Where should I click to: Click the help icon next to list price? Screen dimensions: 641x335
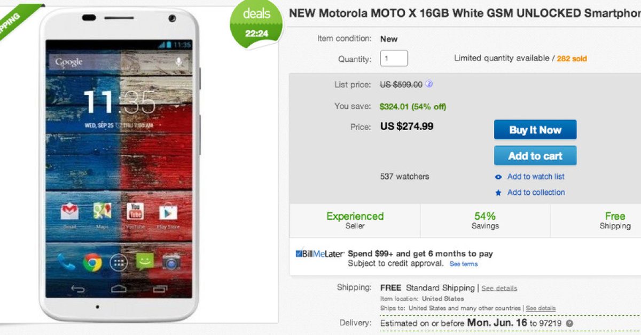[429, 84]
